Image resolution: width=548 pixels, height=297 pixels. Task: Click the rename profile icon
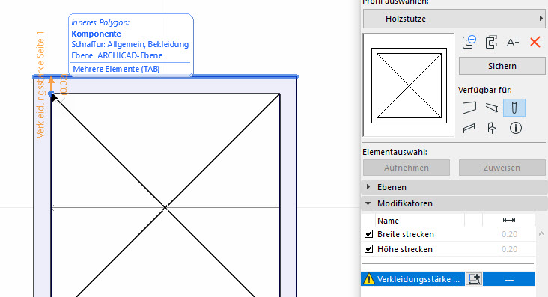pyautogui.click(x=513, y=43)
